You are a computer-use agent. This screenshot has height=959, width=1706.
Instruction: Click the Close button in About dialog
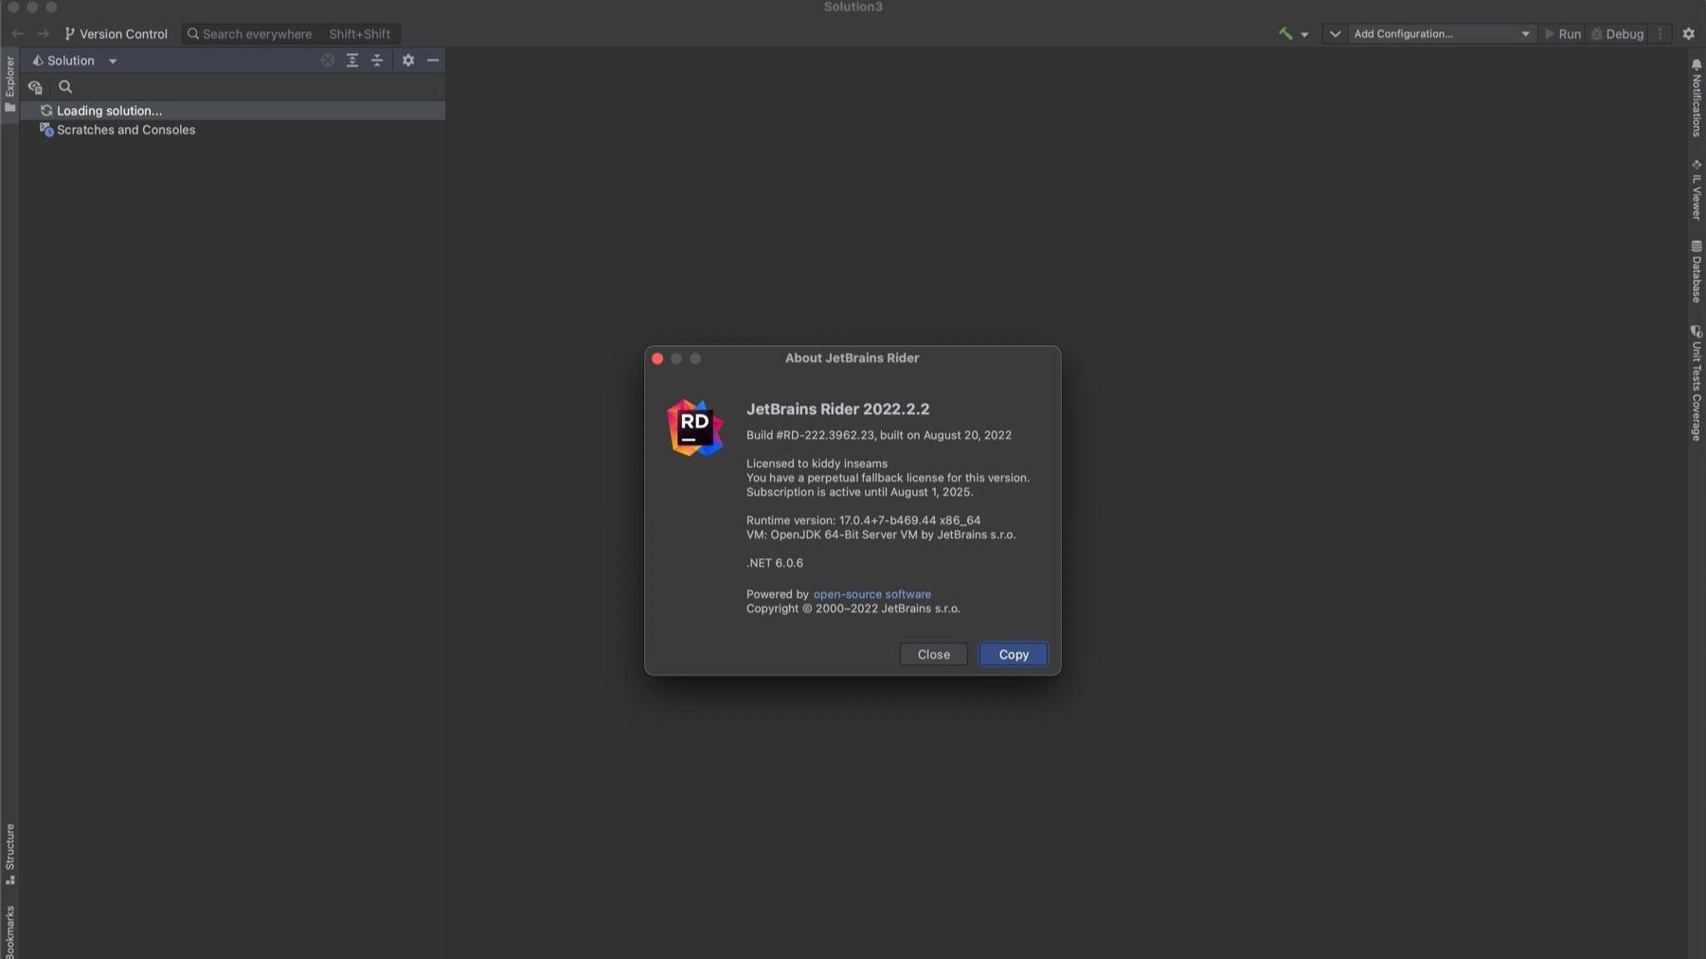click(933, 655)
